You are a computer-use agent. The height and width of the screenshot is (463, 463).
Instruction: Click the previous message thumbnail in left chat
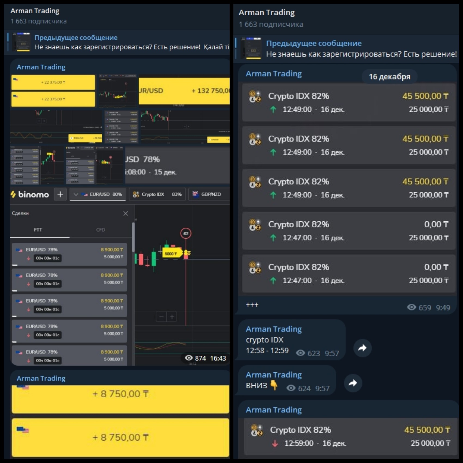coord(22,42)
